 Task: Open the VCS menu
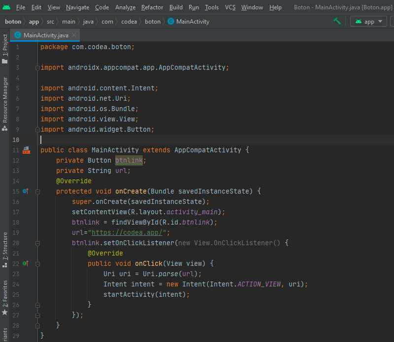230,7
